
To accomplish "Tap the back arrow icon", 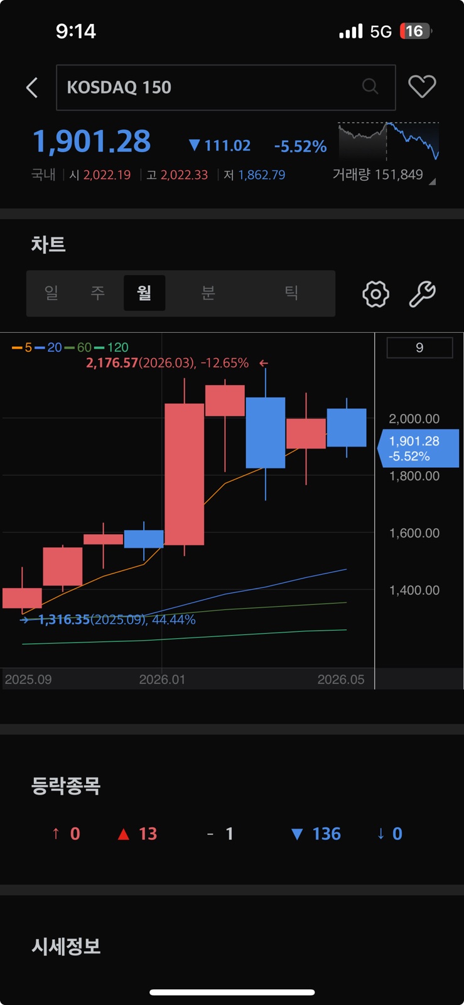I will (x=32, y=87).
